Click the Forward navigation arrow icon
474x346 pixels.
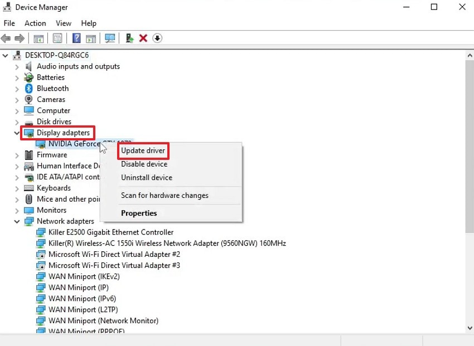18,38
